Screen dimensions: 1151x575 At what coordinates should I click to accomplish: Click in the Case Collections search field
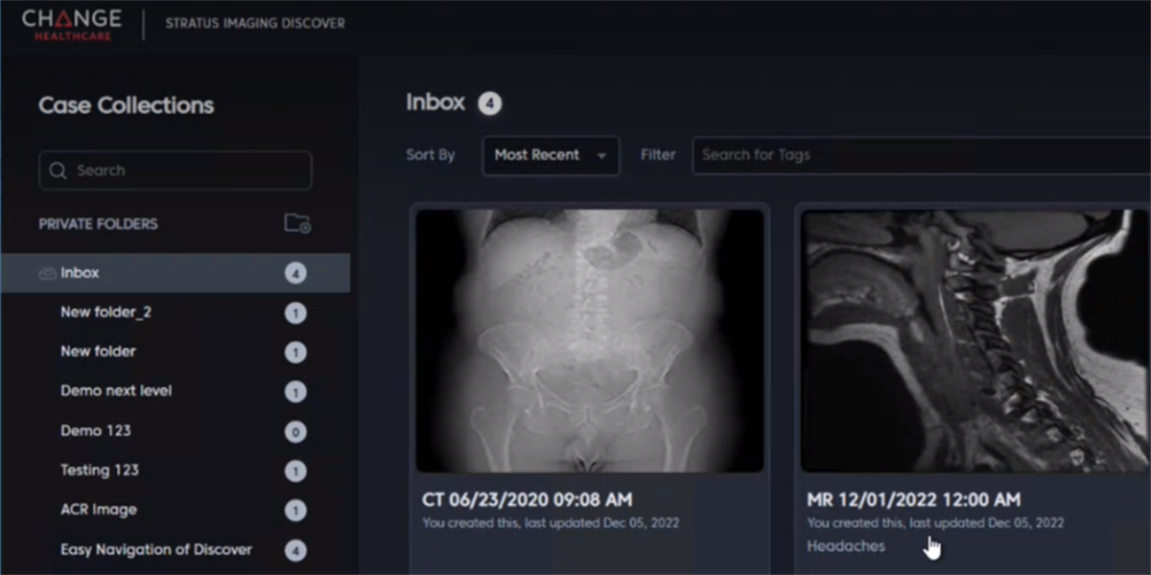coord(176,171)
